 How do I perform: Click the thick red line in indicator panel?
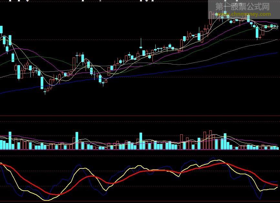[139, 172]
